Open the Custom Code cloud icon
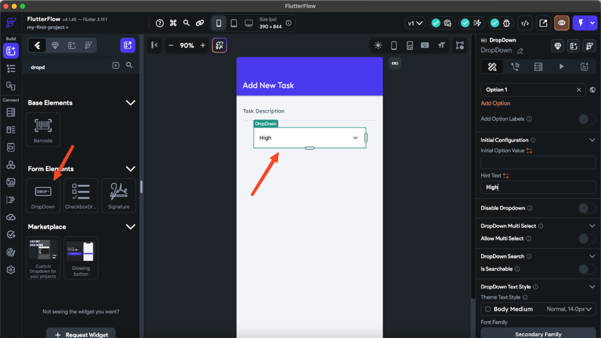The image size is (601, 338). tap(11, 217)
